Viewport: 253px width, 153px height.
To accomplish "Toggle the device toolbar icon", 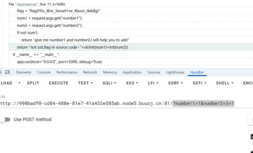I will click(7, 72).
